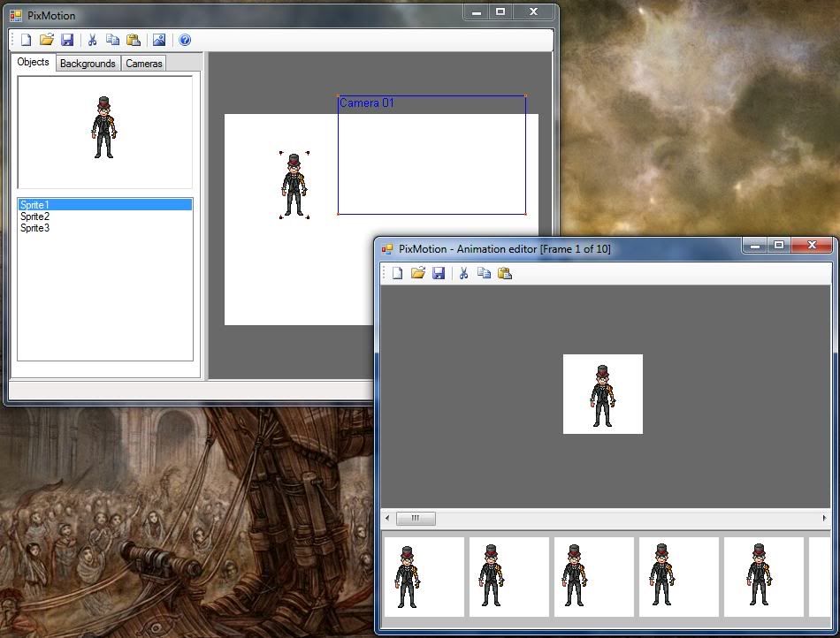Open the Cameras tab
840x638 pixels.
click(x=143, y=64)
